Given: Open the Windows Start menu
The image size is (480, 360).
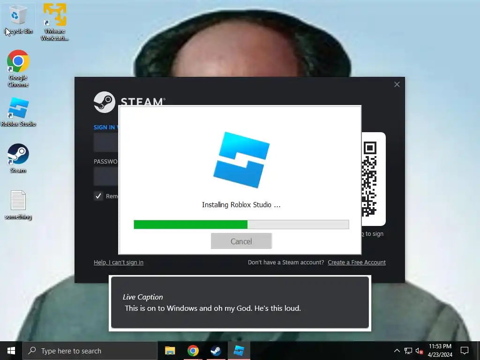Looking at the screenshot, I should (x=11, y=351).
